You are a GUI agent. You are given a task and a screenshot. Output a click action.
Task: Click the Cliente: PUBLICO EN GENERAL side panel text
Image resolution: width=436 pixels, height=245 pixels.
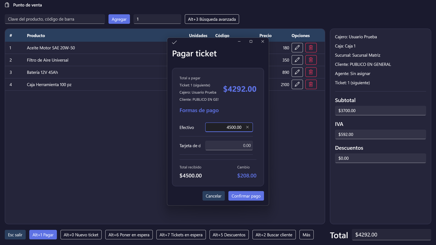click(x=363, y=64)
